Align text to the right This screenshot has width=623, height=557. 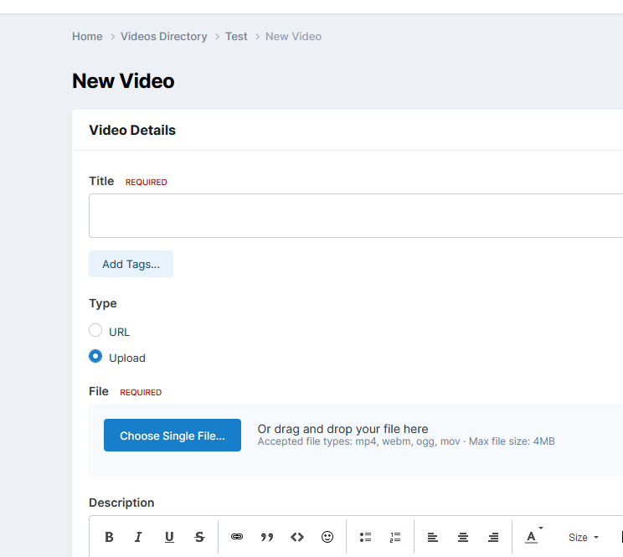(x=493, y=537)
